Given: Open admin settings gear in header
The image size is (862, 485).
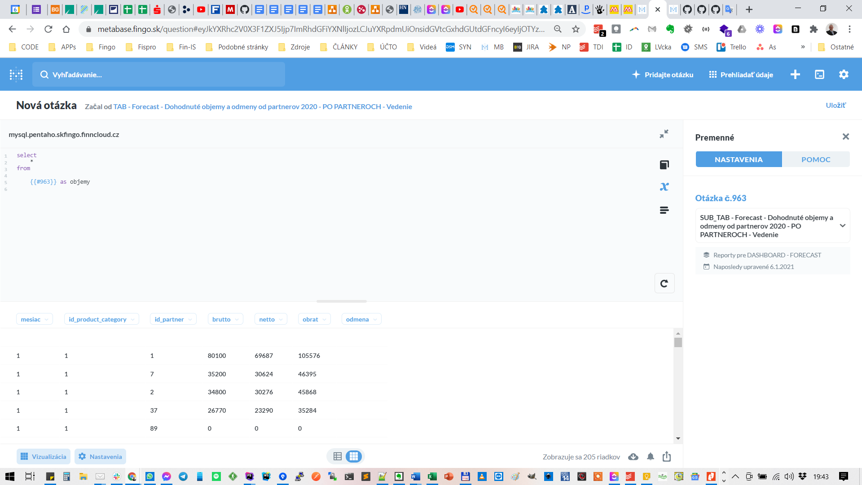Looking at the screenshot, I should [844, 75].
